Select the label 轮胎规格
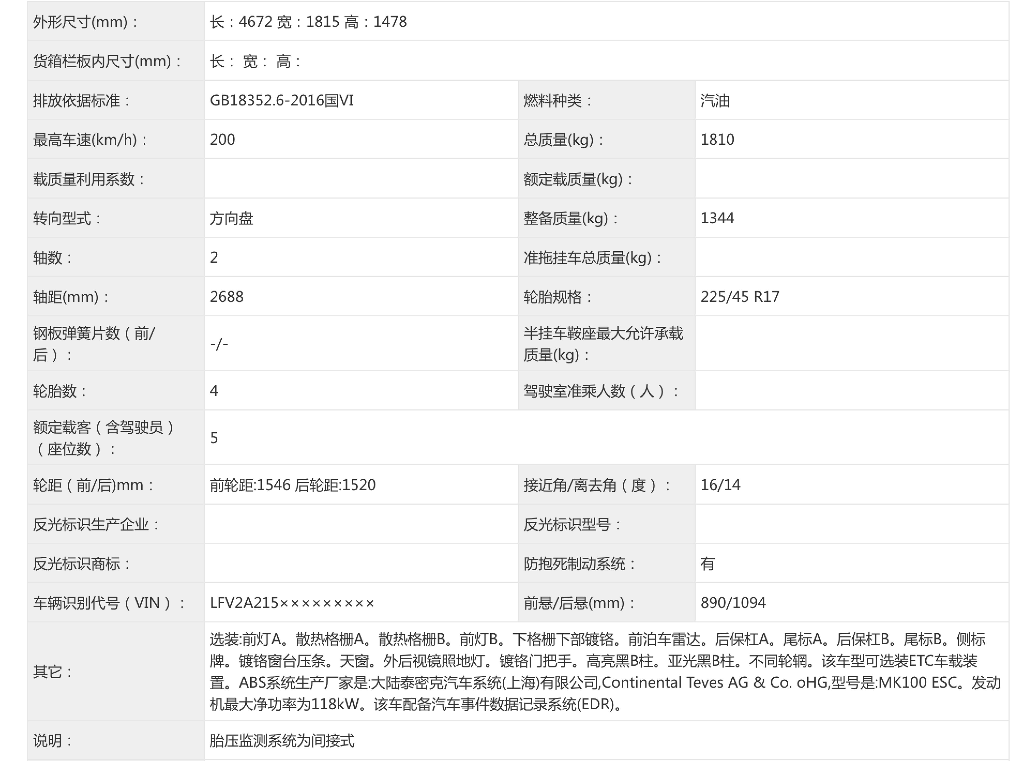The image size is (1023, 761). [558, 297]
